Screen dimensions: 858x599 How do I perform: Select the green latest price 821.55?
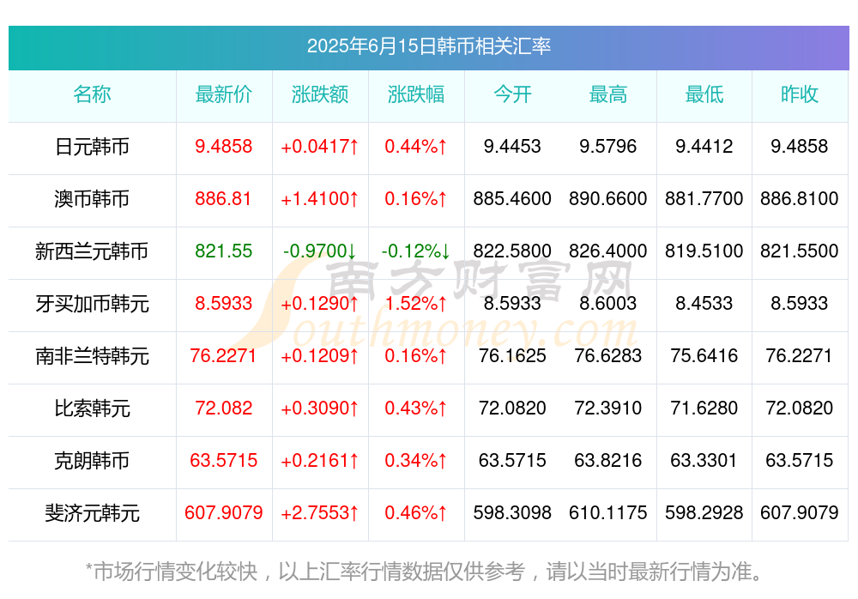tap(224, 251)
